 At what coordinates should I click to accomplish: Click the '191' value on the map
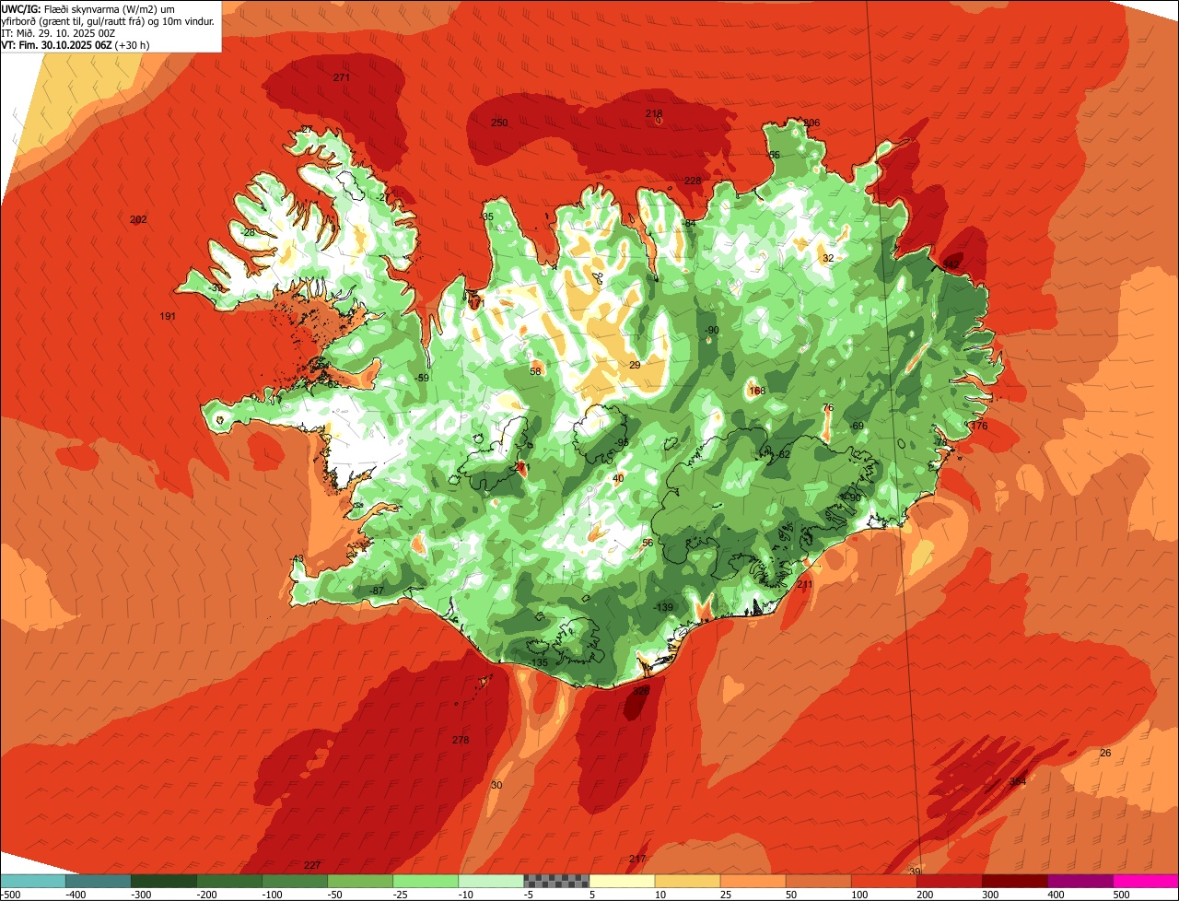(168, 316)
